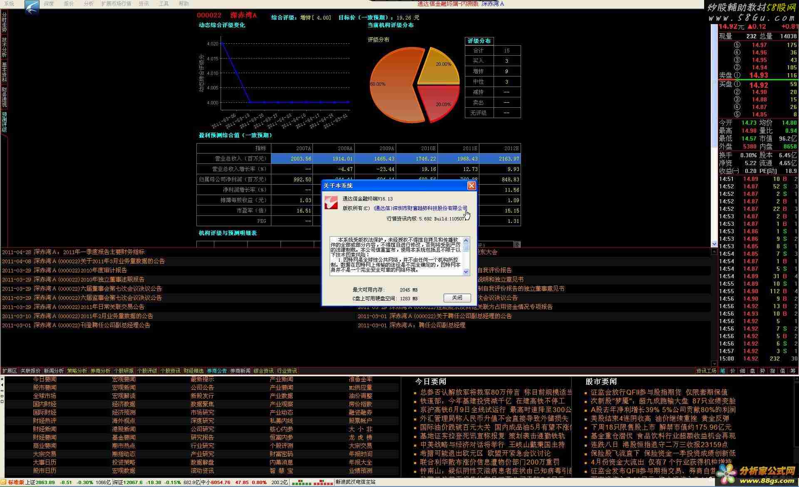The width and height of the screenshot is (799, 487).
Task: Open the 资讯工场 tab
Action: [706, 371]
